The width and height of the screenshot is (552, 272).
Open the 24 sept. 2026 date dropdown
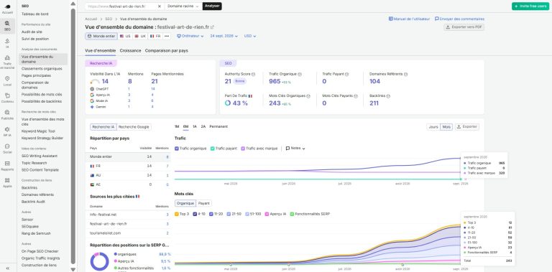(224, 36)
